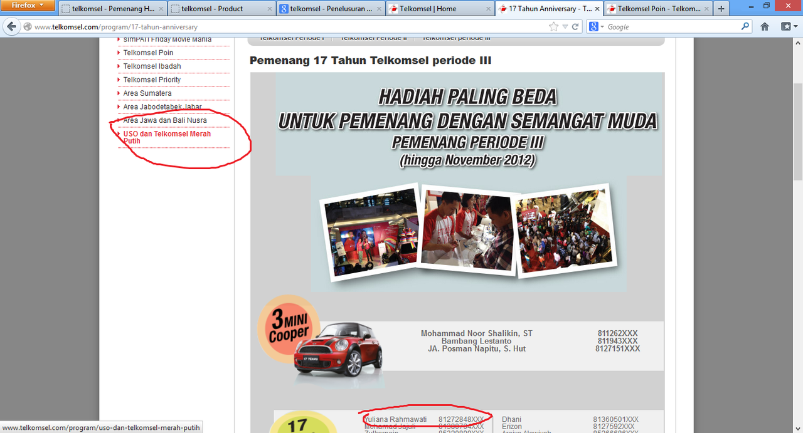Image resolution: width=803 pixels, height=433 pixels.
Task: Click the heading 'Pemenang 17 Tahun Telkomsel periode III'
Action: pyautogui.click(x=370, y=60)
